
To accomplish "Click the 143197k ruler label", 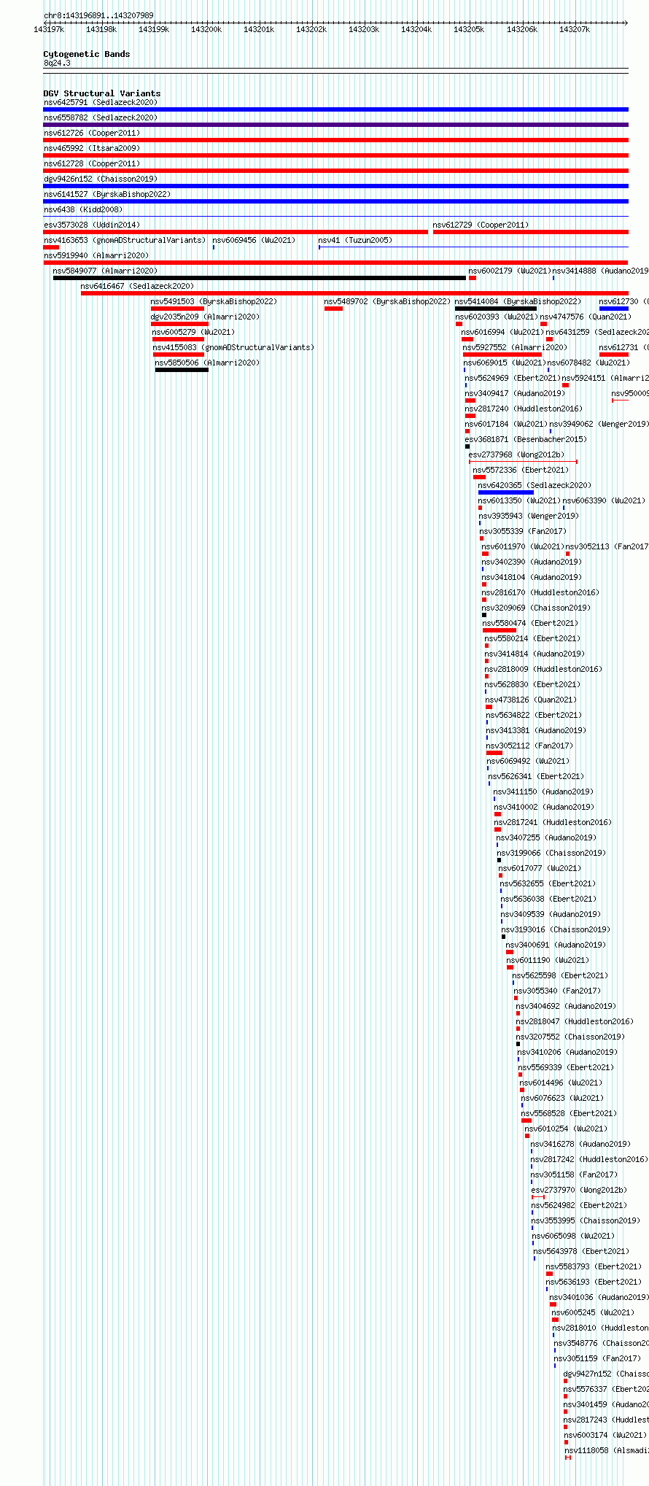I will tap(49, 30).
